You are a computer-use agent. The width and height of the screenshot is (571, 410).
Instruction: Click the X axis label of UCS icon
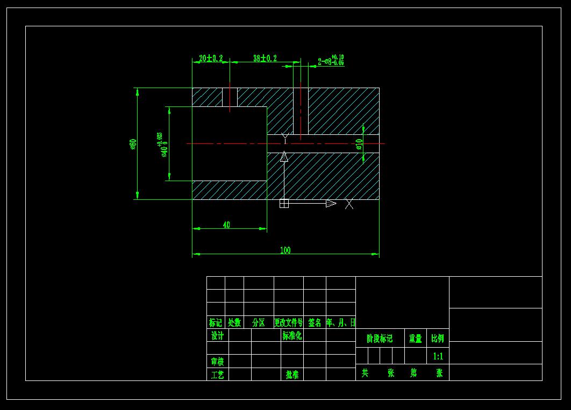point(349,204)
